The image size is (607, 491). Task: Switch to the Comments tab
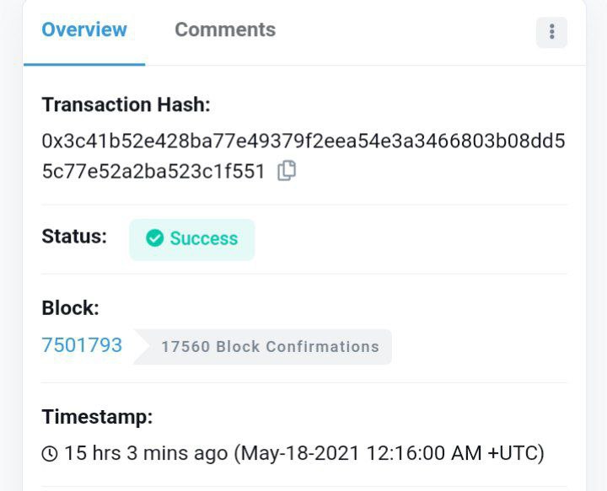(224, 30)
